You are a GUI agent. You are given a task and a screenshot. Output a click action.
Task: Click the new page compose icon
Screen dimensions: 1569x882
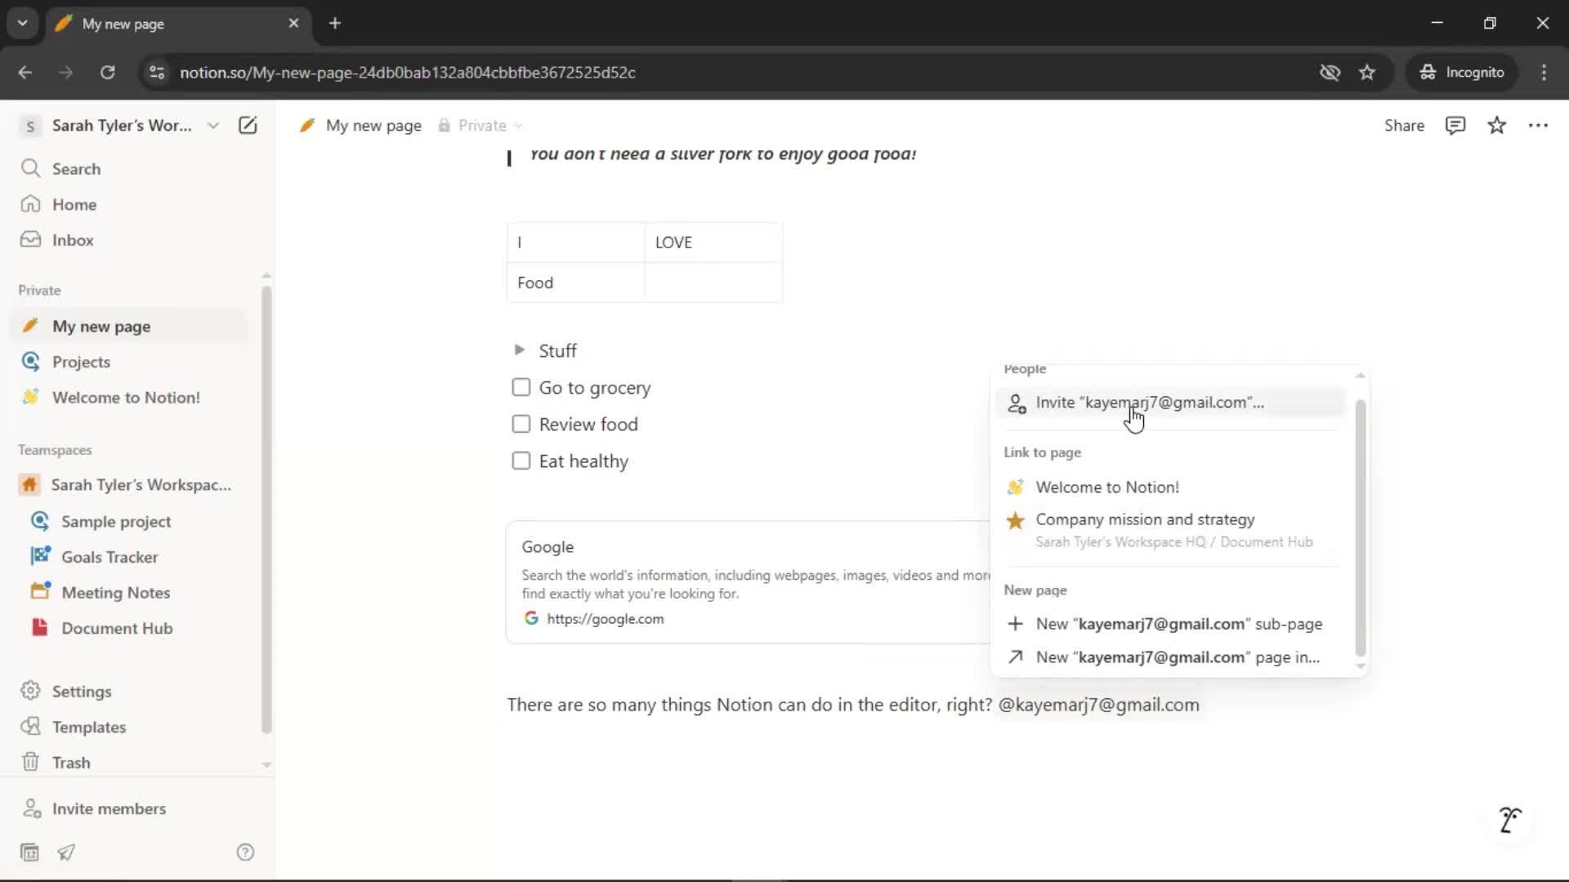pyautogui.click(x=248, y=125)
